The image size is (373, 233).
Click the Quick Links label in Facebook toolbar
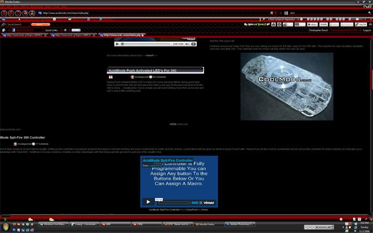[51, 30]
